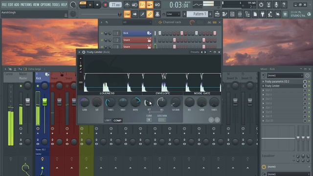The height and width of the screenshot is (176, 313).
Task: Click the Kick channel instrument icon
Action: (x=149, y=33)
